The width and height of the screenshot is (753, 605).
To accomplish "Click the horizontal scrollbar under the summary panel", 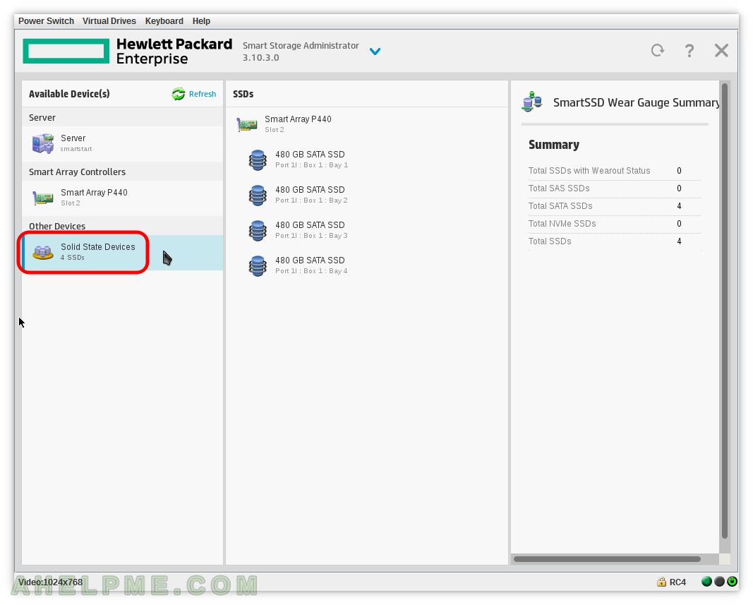I will click(x=607, y=559).
